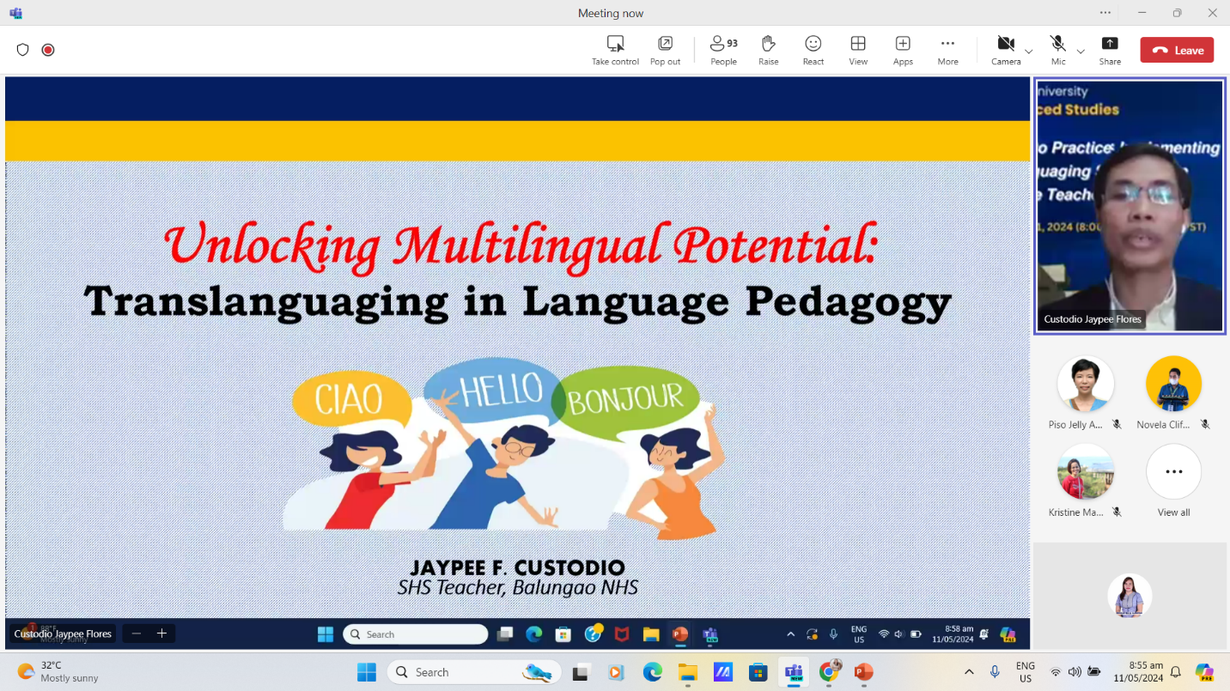Select Custodio Jaypee Flores video tile
1230x691 pixels.
1130,206
